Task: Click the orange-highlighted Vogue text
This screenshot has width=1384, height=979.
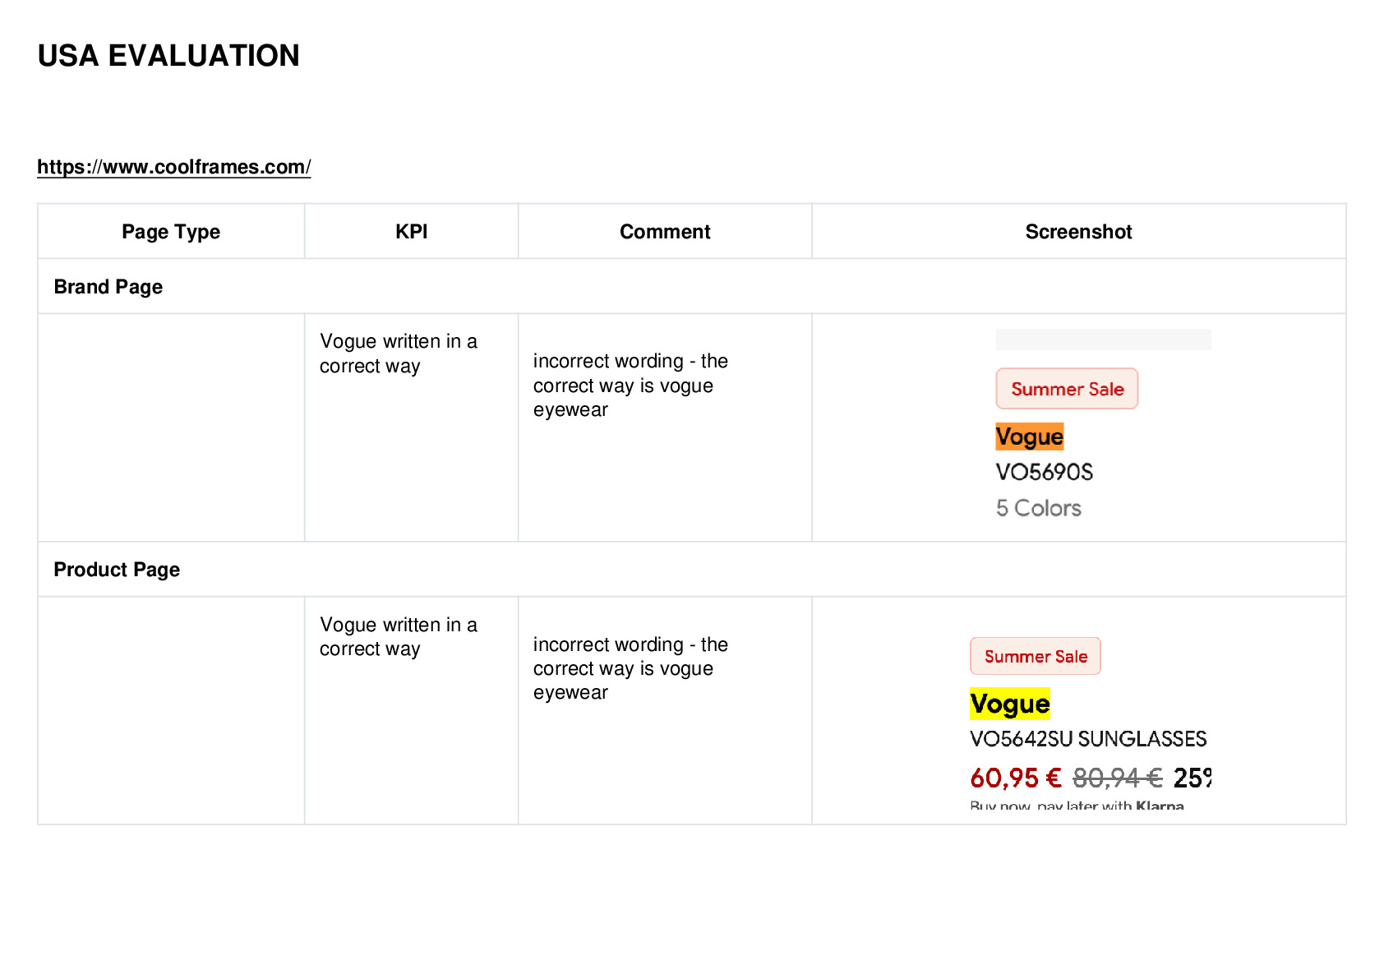Action: point(1030,436)
